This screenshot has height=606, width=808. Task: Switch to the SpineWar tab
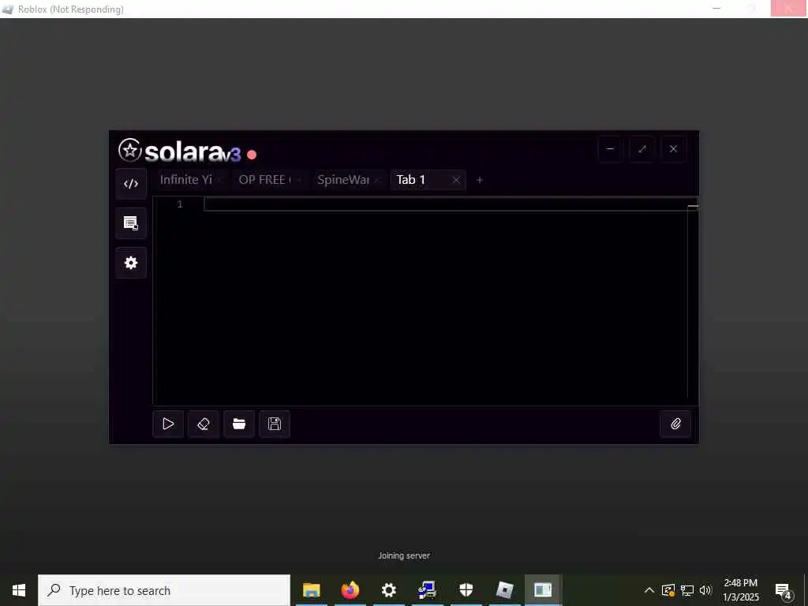click(343, 179)
